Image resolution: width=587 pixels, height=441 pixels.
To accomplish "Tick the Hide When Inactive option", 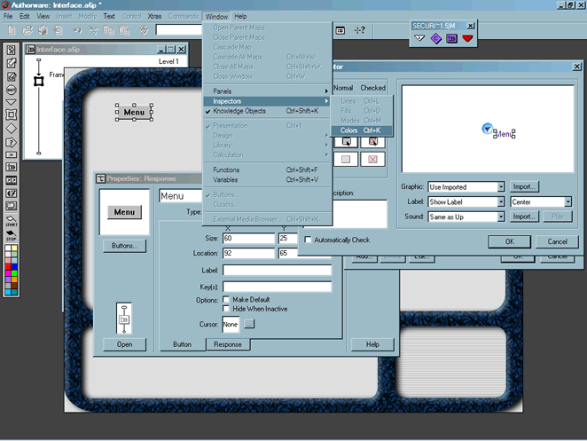I will pyautogui.click(x=226, y=309).
